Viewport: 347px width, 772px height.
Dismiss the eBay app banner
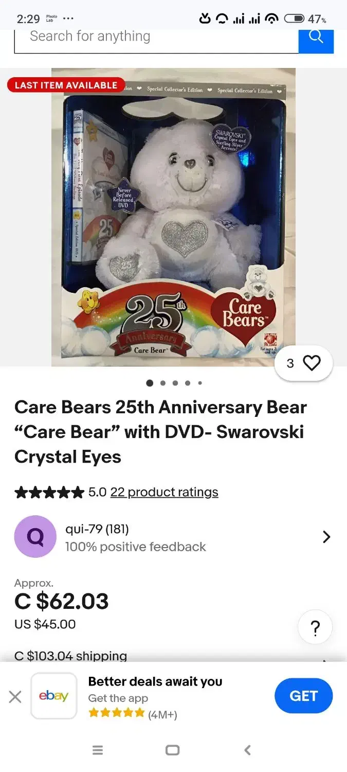(x=15, y=697)
